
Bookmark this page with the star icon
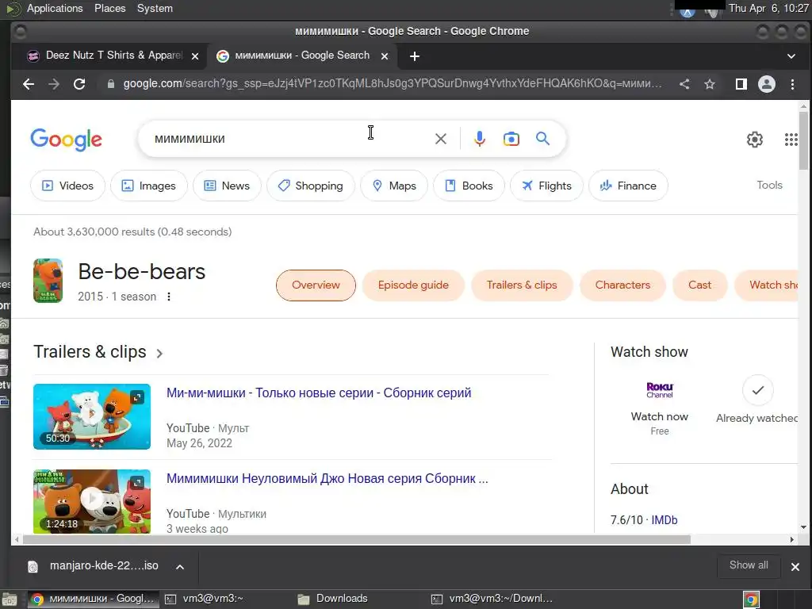710,84
